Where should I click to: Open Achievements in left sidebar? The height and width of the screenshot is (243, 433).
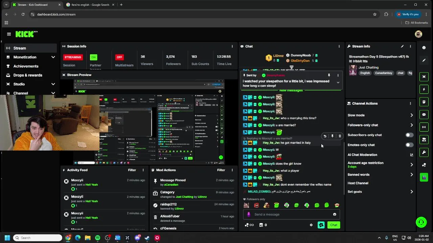[30, 66]
